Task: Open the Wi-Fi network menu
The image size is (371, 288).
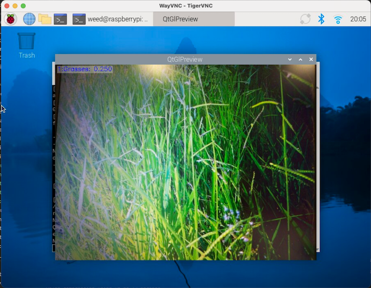Action: click(x=338, y=19)
